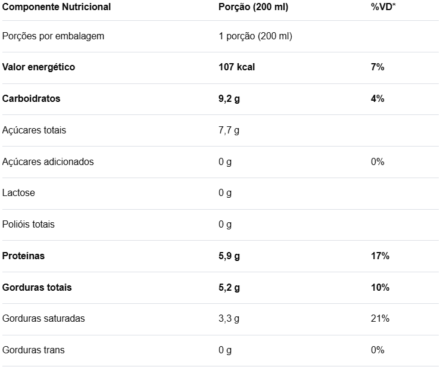
Task: Click the 107 kcal value
Action: click(x=236, y=67)
